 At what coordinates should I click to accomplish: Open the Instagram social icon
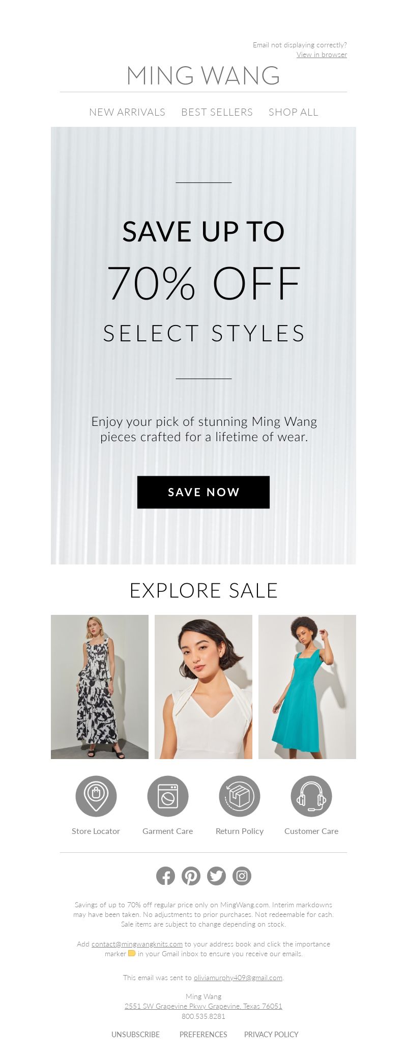click(x=242, y=876)
